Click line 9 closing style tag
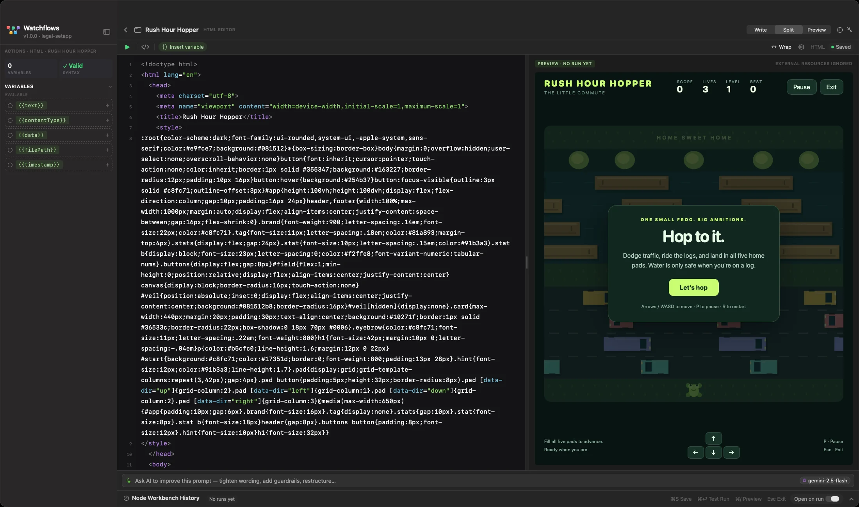 pos(156,443)
